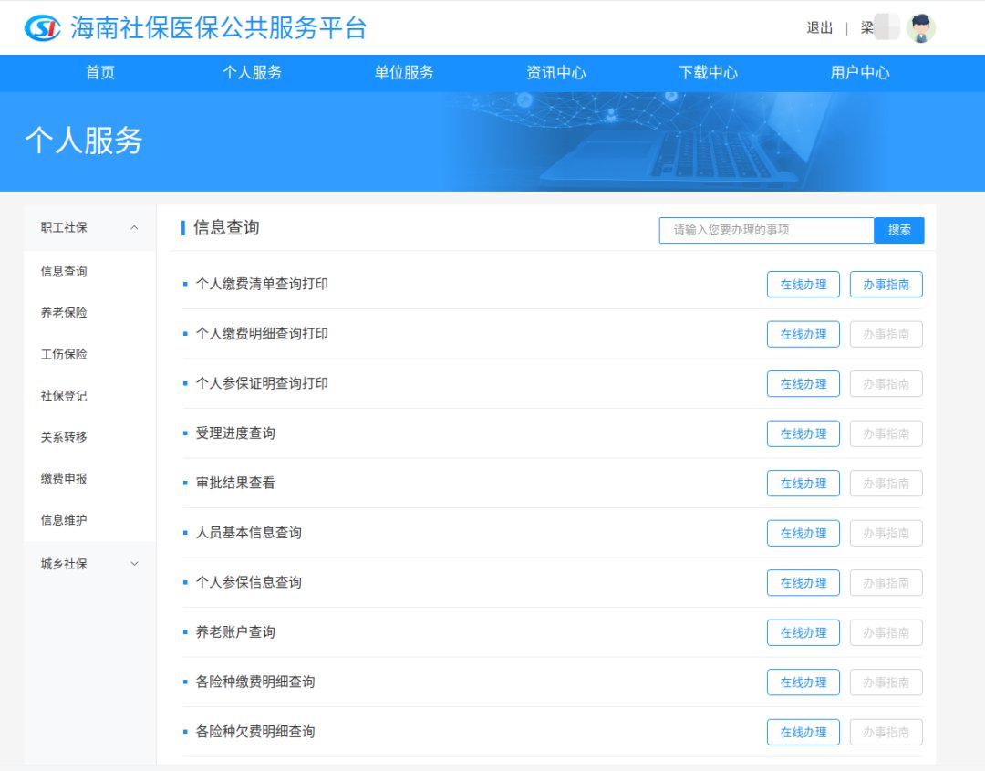
Task: Focus the 请输入您要办理的事项 search field
Action: (x=766, y=231)
